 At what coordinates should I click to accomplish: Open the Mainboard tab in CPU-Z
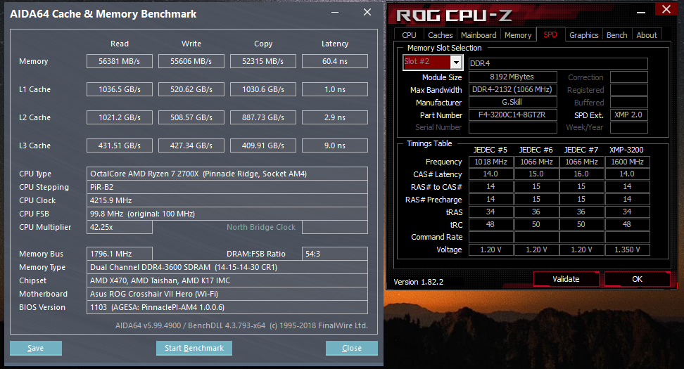479,35
